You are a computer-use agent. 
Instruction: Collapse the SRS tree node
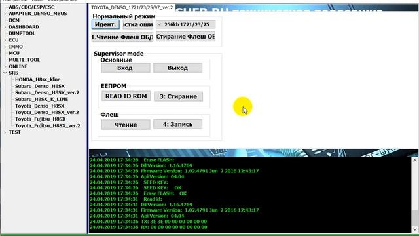(5, 73)
